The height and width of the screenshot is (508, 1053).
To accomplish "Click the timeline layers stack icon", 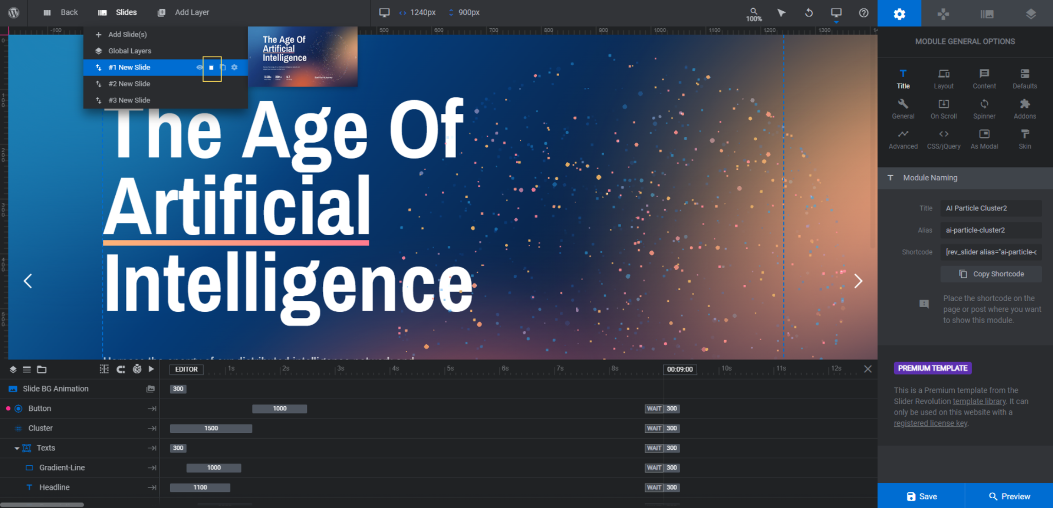I will click(13, 369).
